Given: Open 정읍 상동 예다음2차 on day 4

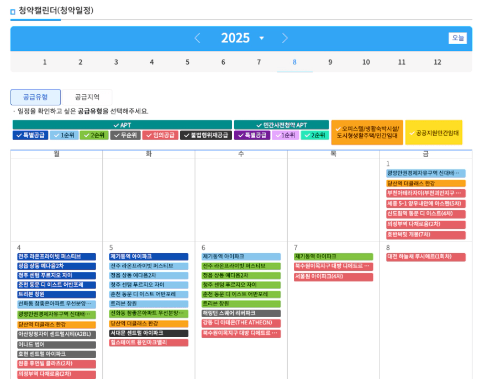Looking at the screenshot, I should tap(56, 266).
